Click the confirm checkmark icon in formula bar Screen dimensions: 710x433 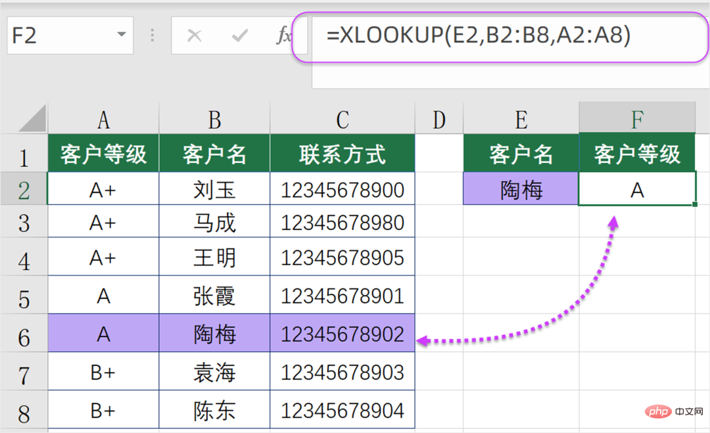[239, 35]
